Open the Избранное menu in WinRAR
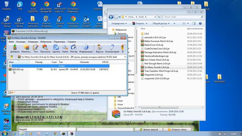Screen dimensions: 242x136 coord(46,42)
